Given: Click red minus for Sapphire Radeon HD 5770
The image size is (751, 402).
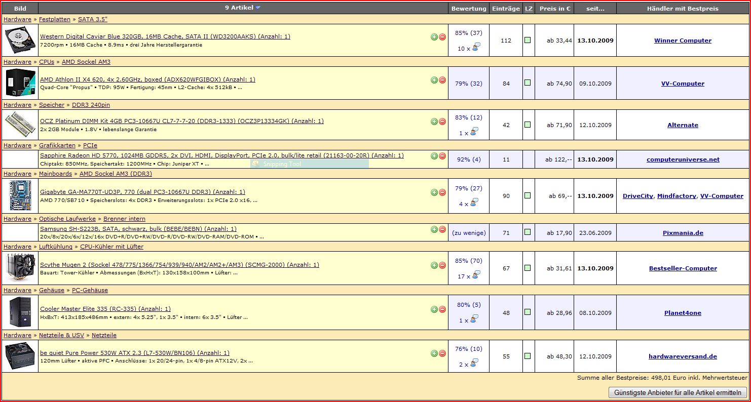Looking at the screenshot, I should [442, 156].
